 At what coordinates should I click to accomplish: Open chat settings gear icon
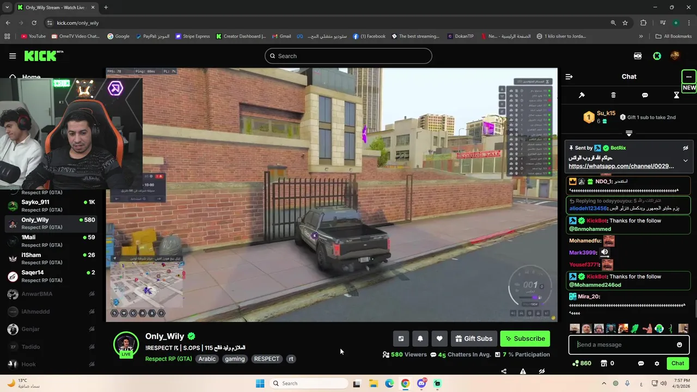click(x=657, y=363)
